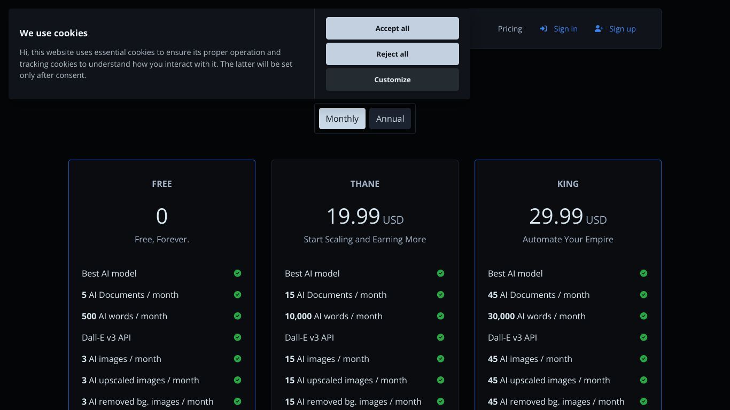
Task: Click KING plan 30,000 AI words checkmark
Action: point(643,316)
